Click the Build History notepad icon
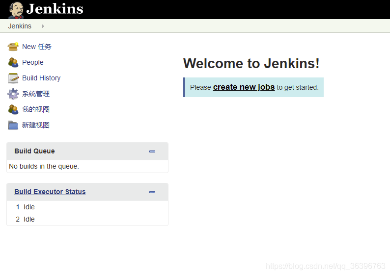 [x=13, y=78]
